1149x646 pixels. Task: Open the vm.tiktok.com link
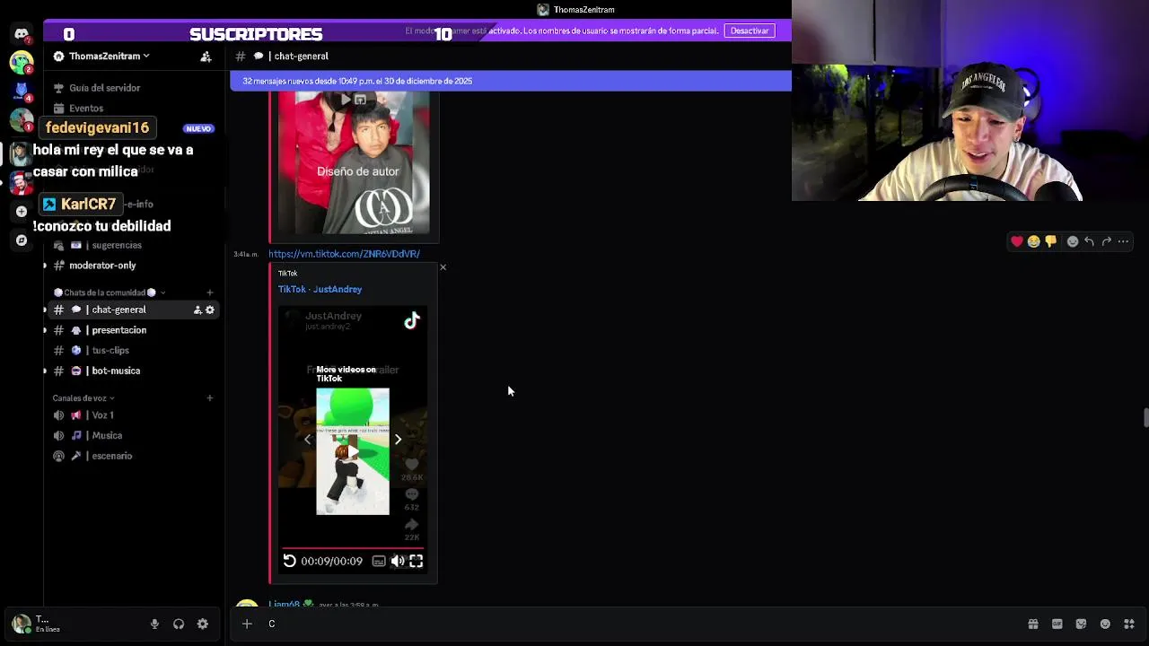(x=344, y=254)
